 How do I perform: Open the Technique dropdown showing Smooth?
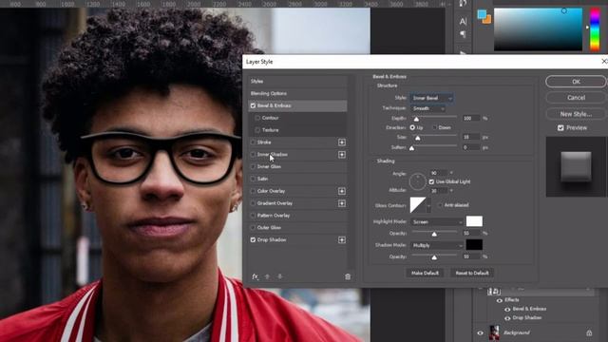click(427, 108)
